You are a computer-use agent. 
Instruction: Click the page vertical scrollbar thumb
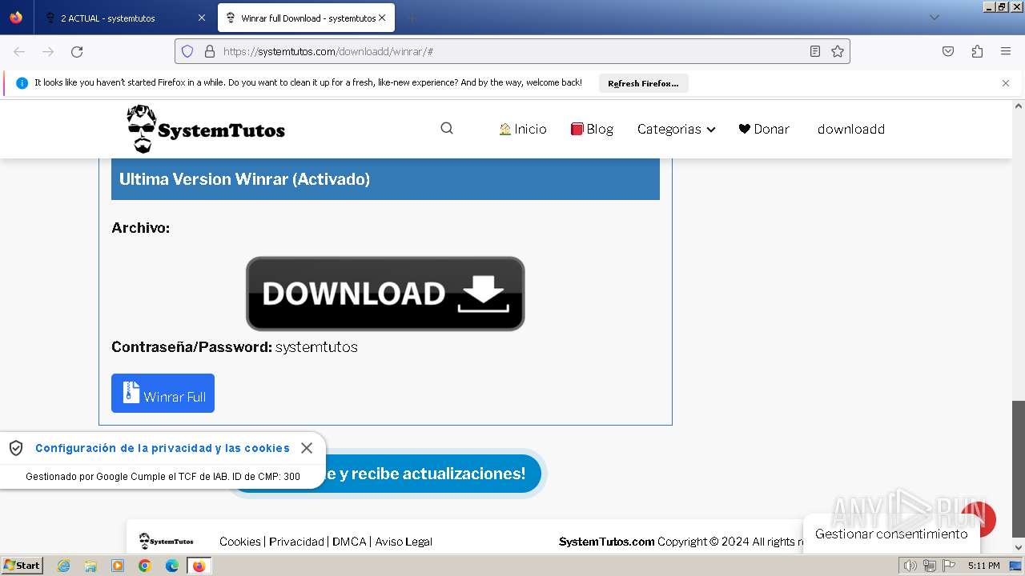click(x=1019, y=469)
